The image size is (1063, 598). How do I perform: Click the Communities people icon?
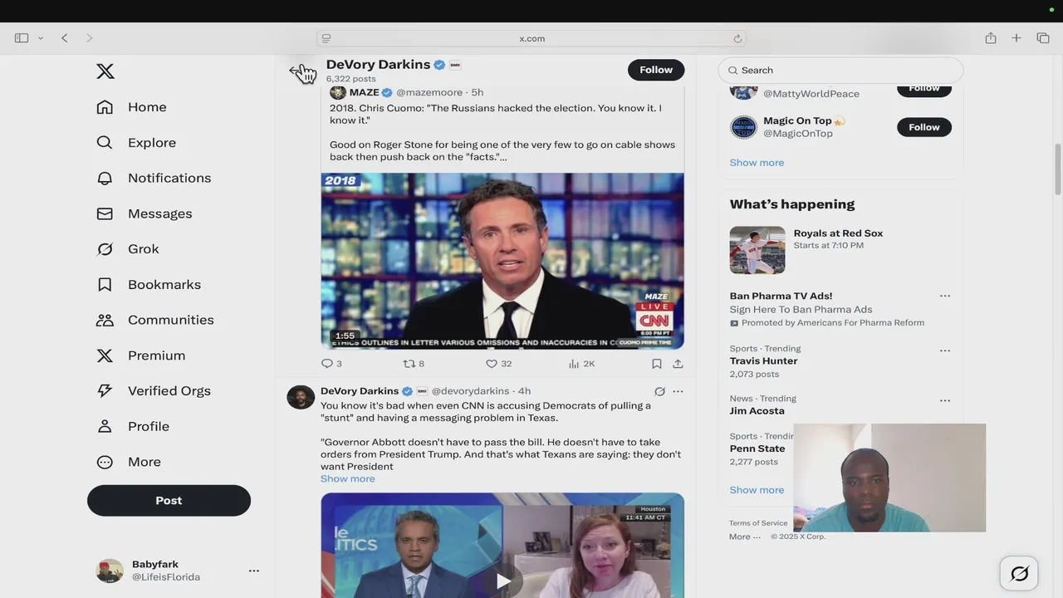pos(105,320)
